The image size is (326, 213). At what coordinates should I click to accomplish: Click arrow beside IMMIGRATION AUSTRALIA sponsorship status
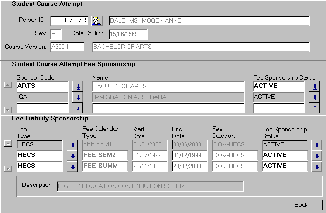(315, 97)
